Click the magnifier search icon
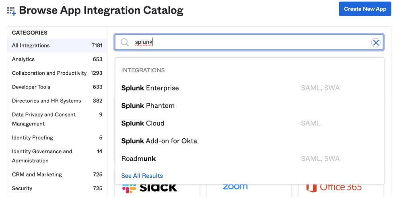This screenshot has height=197, width=412. (x=125, y=42)
